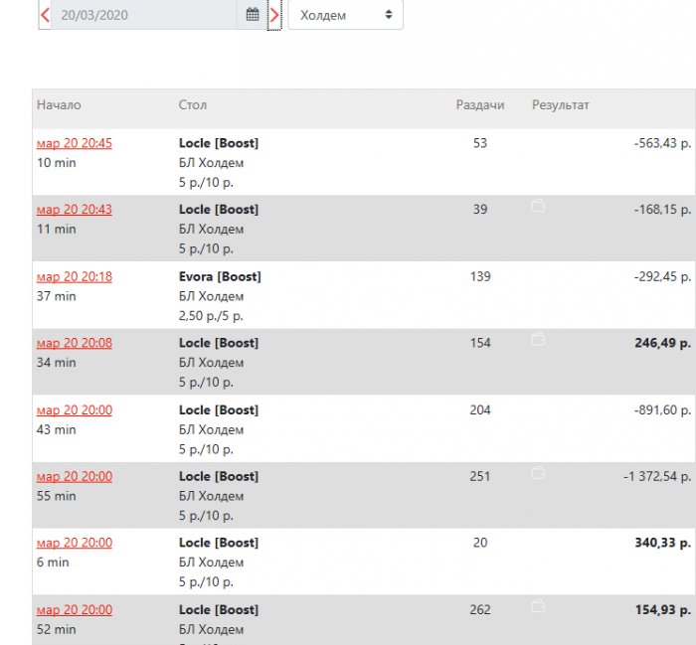
Task: Click the Раздачи column header
Action: [x=479, y=104]
